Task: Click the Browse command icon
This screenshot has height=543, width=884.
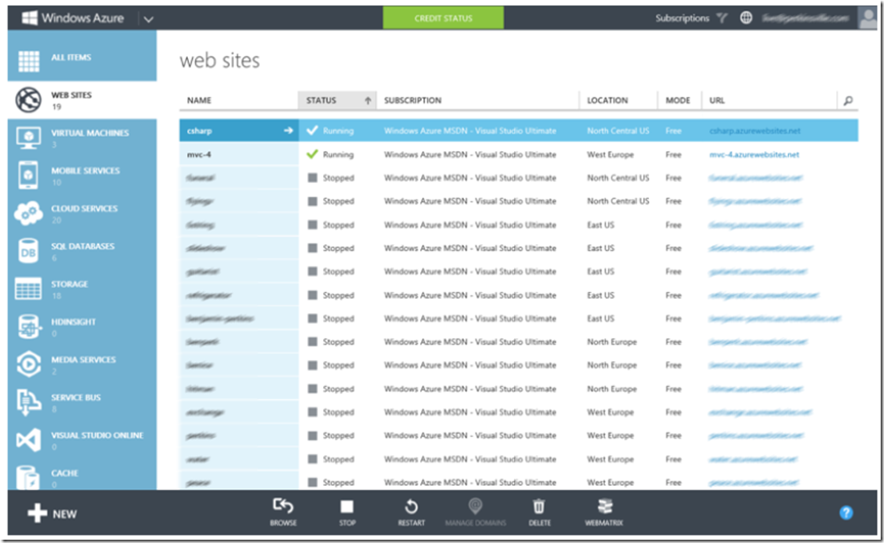Action: coord(283,506)
